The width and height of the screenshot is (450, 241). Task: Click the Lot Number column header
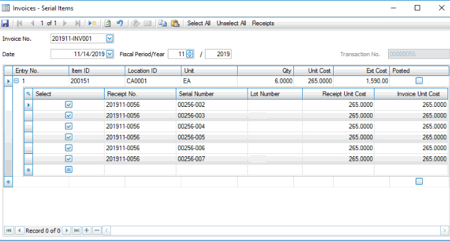pos(275,94)
